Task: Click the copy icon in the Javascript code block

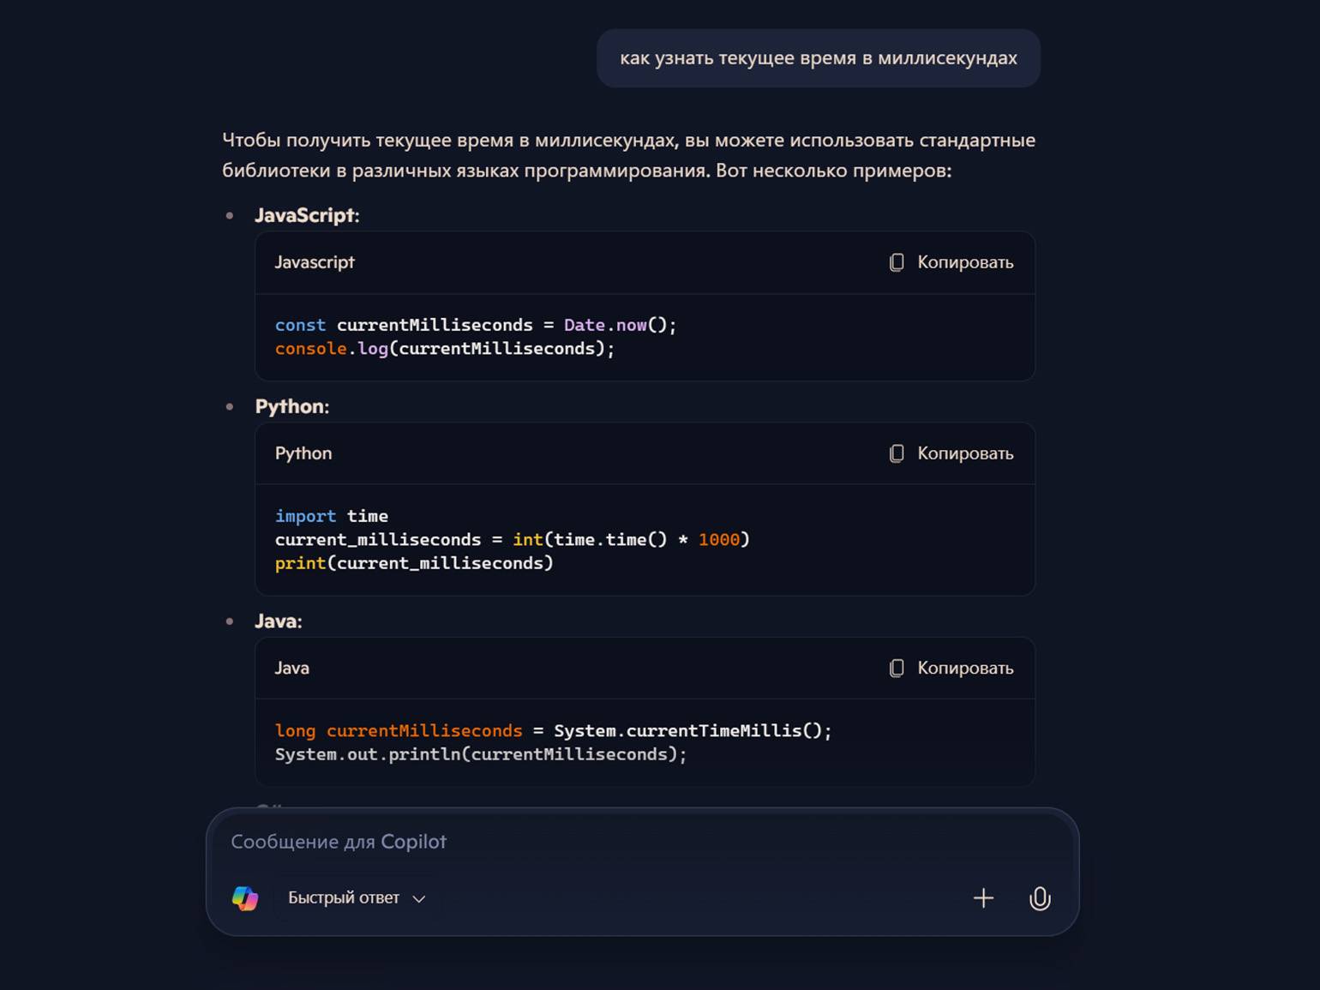Action: (x=897, y=262)
